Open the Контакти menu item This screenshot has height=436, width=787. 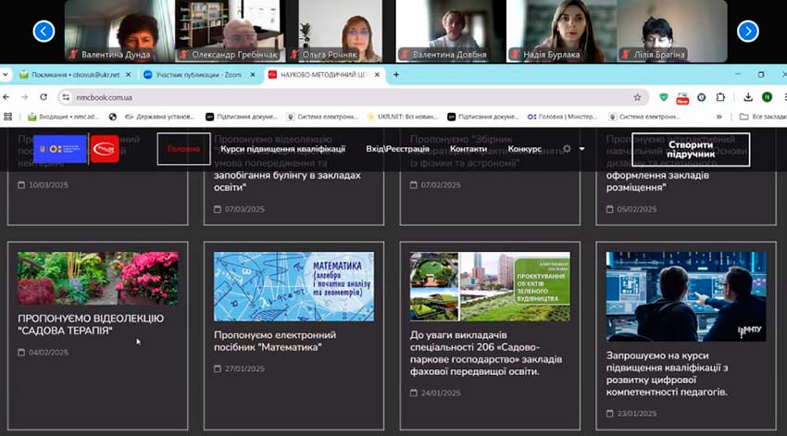(x=468, y=149)
